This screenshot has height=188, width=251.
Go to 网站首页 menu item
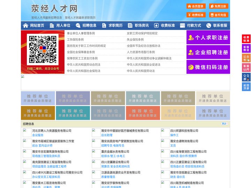click(37, 25)
